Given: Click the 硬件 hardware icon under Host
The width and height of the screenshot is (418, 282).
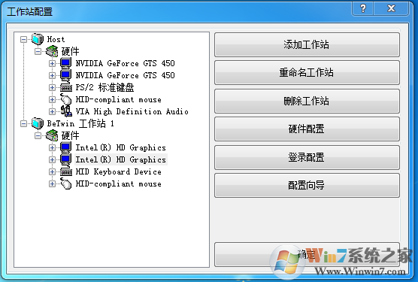Looking at the screenshot, I should tap(52, 51).
